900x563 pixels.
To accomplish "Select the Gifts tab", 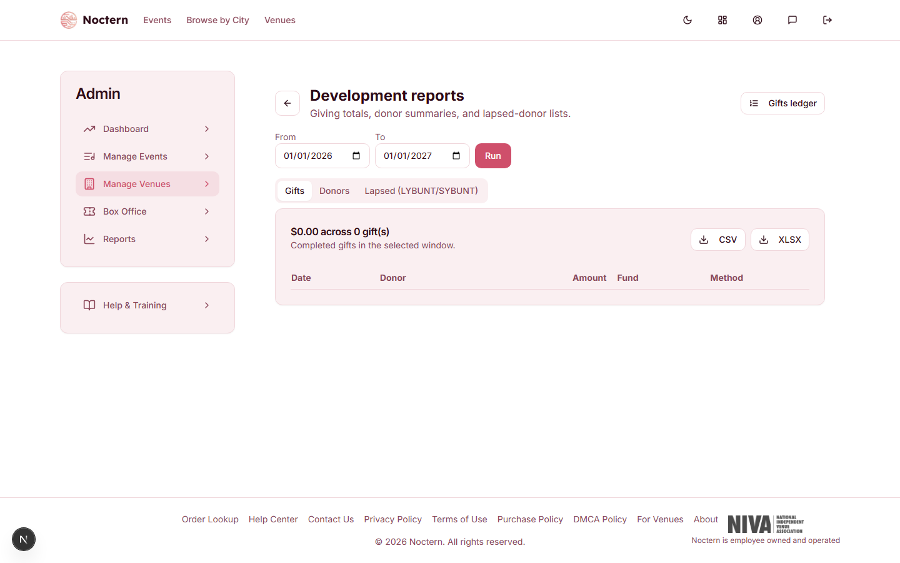I will [294, 191].
